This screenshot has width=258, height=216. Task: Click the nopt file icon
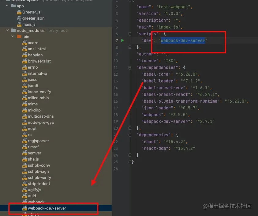click(x=24, y=128)
